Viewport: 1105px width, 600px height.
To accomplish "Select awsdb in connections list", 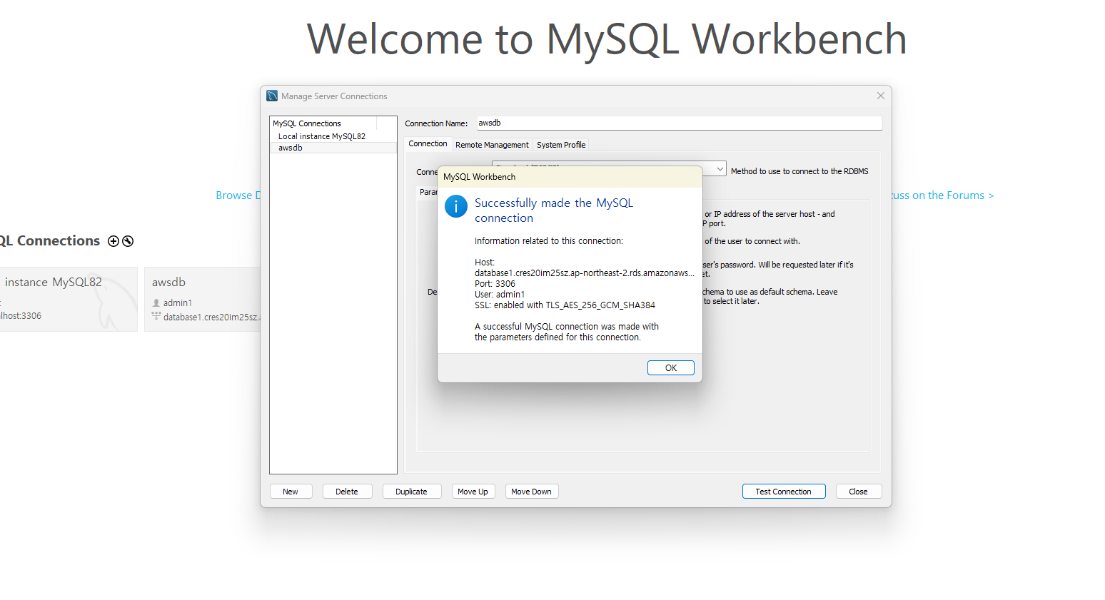I will [333, 148].
